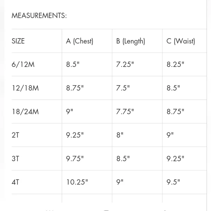The width and height of the screenshot is (211, 211).
Task: Click the 9.5" waist value for 4T
Action: (x=173, y=182)
